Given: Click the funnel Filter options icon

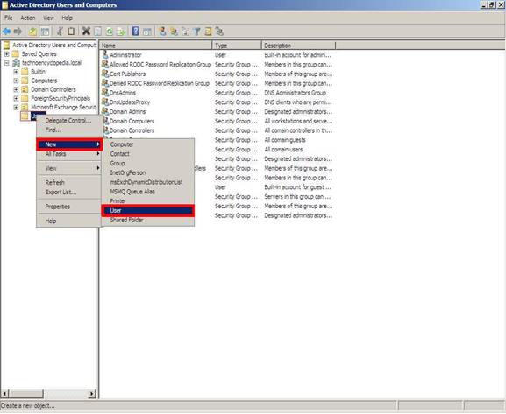Looking at the screenshot, I should (x=196, y=32).
